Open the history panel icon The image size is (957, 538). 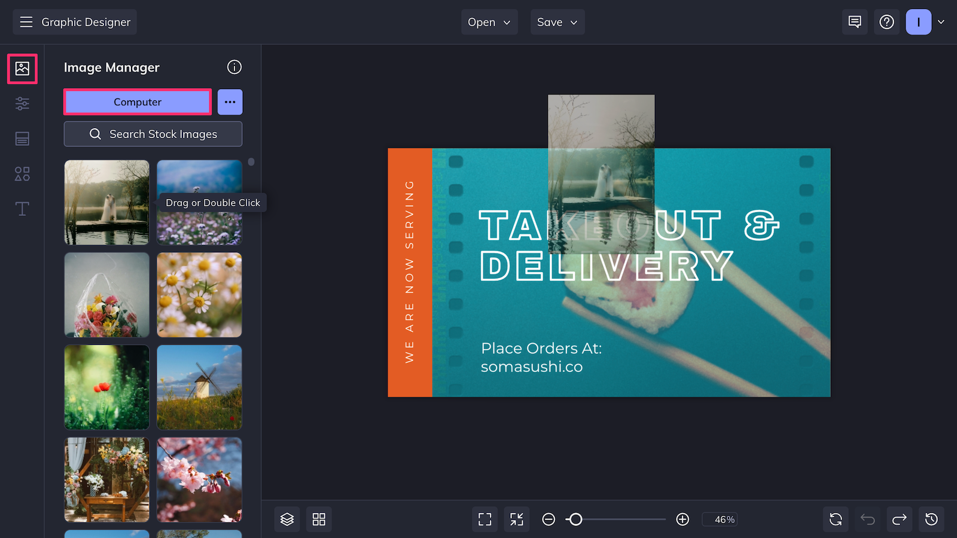click(x=931, y=519)
